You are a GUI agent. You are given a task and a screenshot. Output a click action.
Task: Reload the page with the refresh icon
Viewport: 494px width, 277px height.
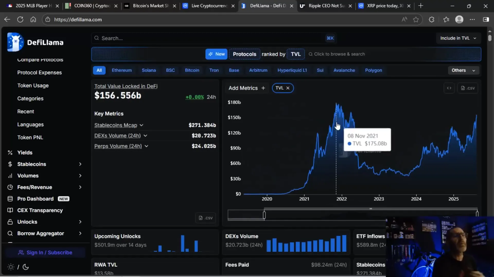20,19
